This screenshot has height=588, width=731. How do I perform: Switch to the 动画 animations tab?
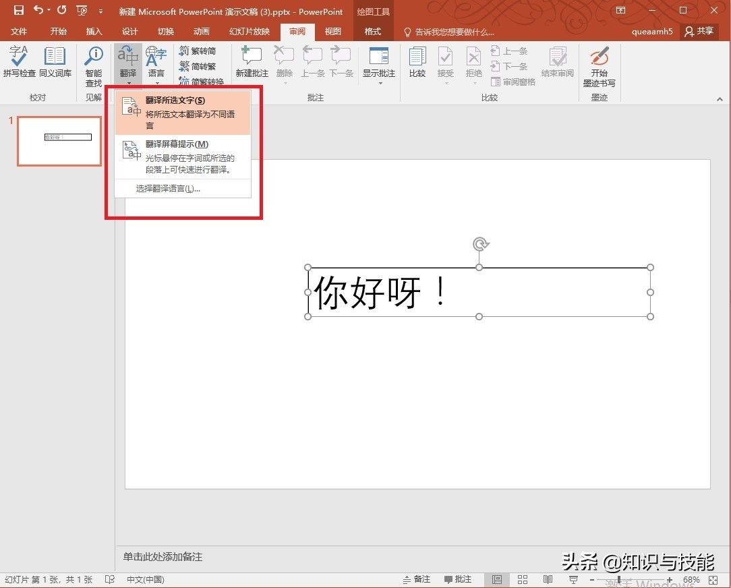[x=202, y=31]
